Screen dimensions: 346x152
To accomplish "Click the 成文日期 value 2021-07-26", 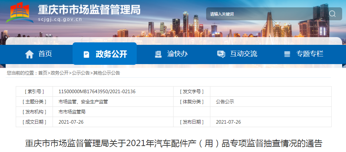I will click(x=71, y=122).
